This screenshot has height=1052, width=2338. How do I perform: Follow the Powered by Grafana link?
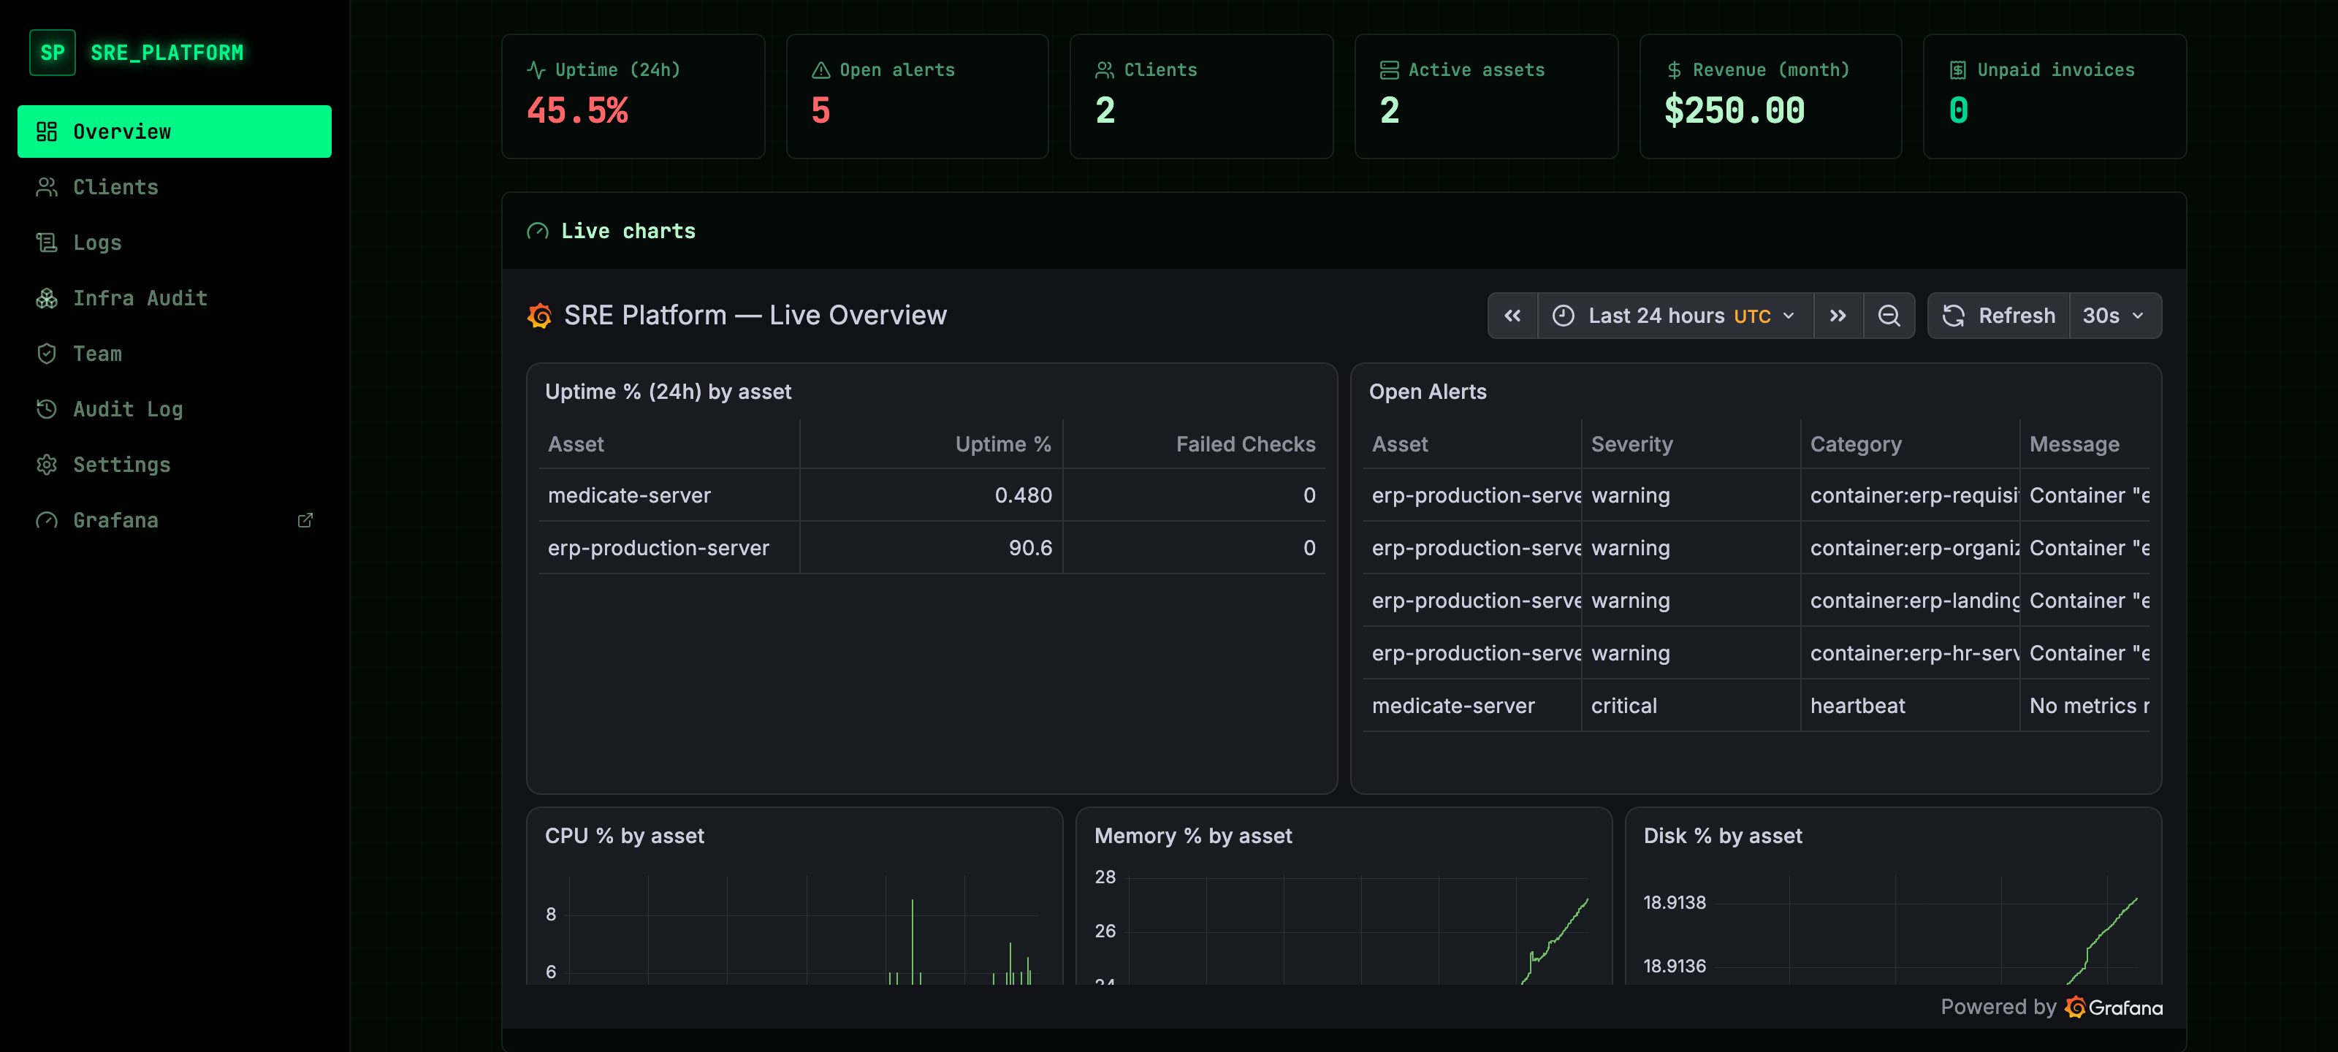[2051, 1007]
